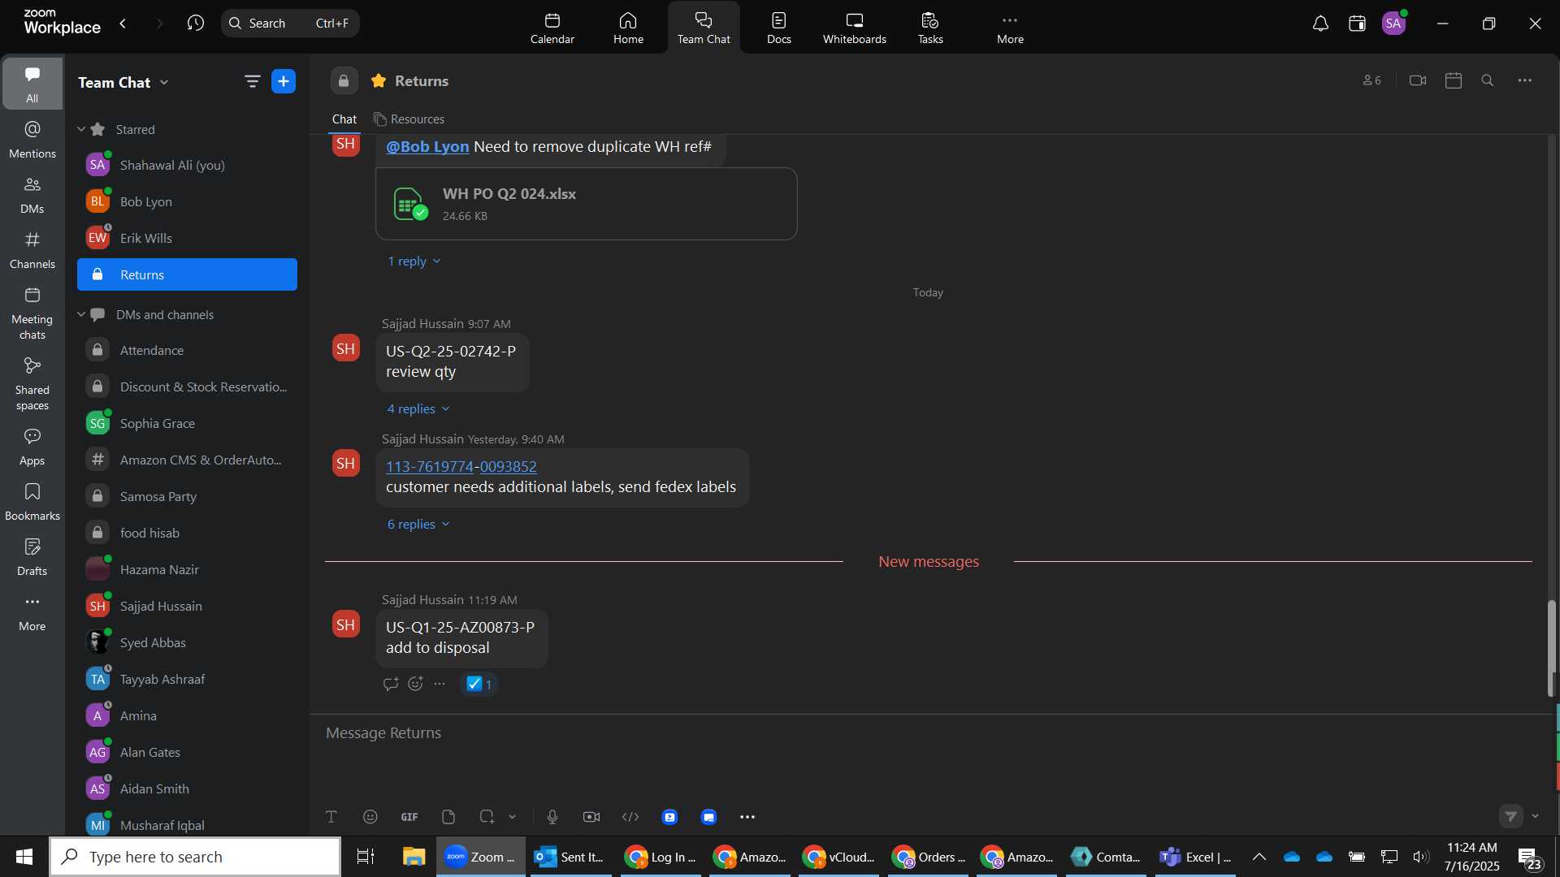Open the emoji picker in composer
The image size is (1560, 877).
click(x=370, y=817)
